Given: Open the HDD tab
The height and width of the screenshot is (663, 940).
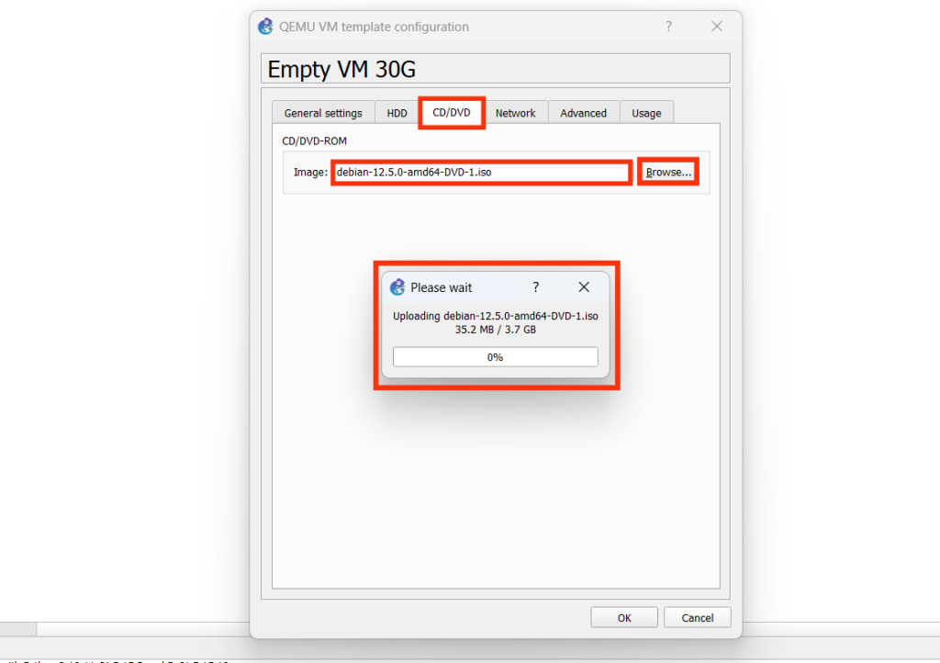Looking at the screenshot, I should click(x=397, y=113).
